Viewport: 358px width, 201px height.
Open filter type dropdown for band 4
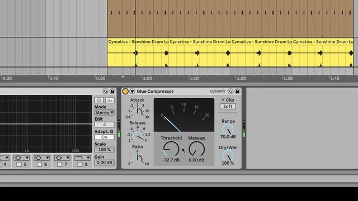[4, 157]
